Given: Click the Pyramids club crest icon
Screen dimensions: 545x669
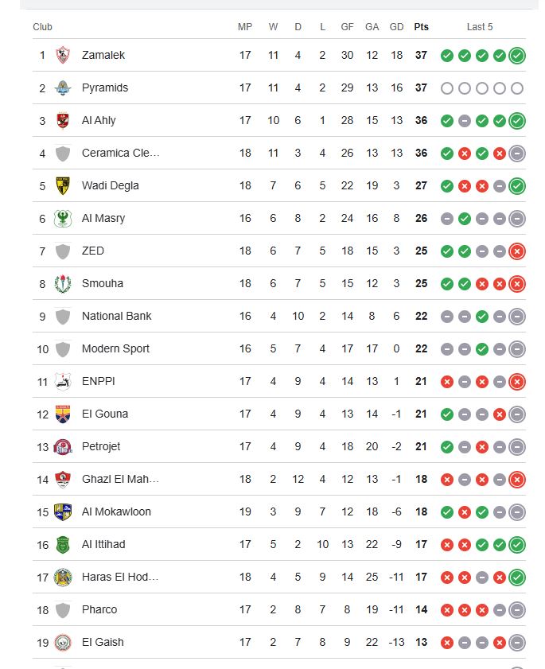Looking at the screenshot, I should pyautogui.click(x=63, y=88).
